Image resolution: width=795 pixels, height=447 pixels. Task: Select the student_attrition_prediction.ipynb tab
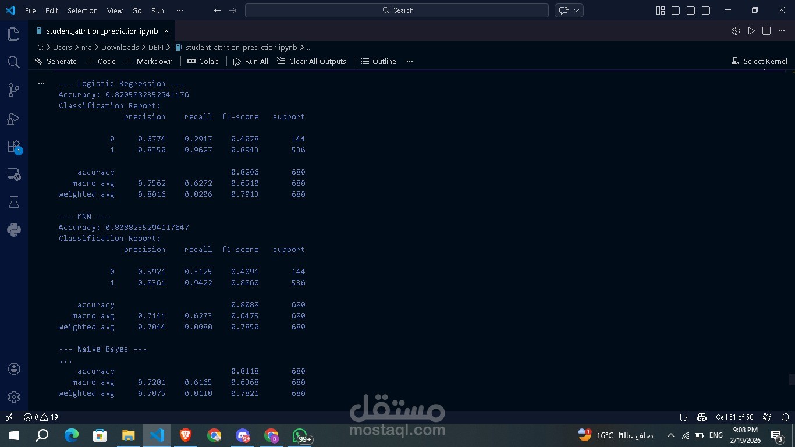click(102, 31)
